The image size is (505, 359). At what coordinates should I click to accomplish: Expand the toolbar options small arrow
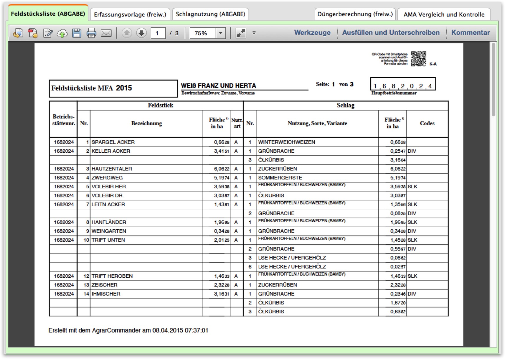point(254,33)
